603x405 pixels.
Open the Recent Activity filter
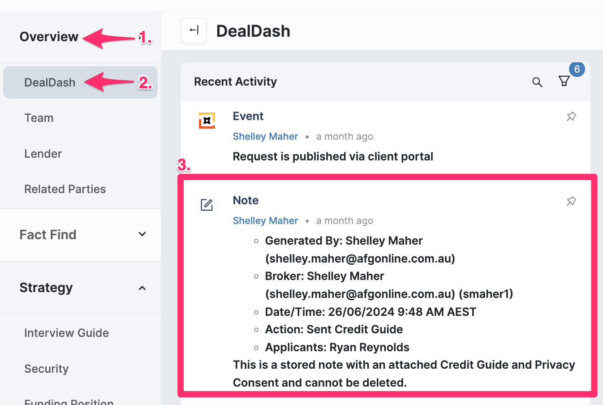564,81
